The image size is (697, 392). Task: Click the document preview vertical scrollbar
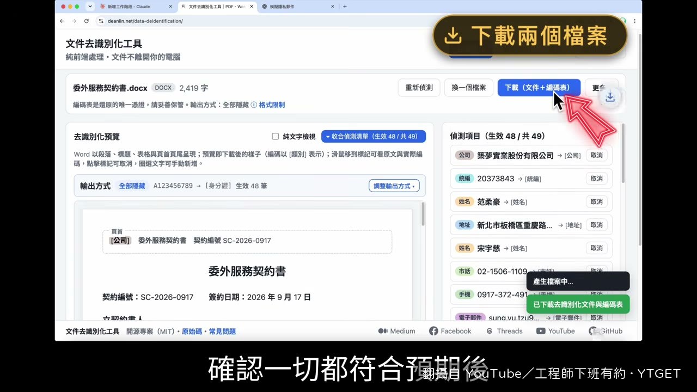[423, 215]
